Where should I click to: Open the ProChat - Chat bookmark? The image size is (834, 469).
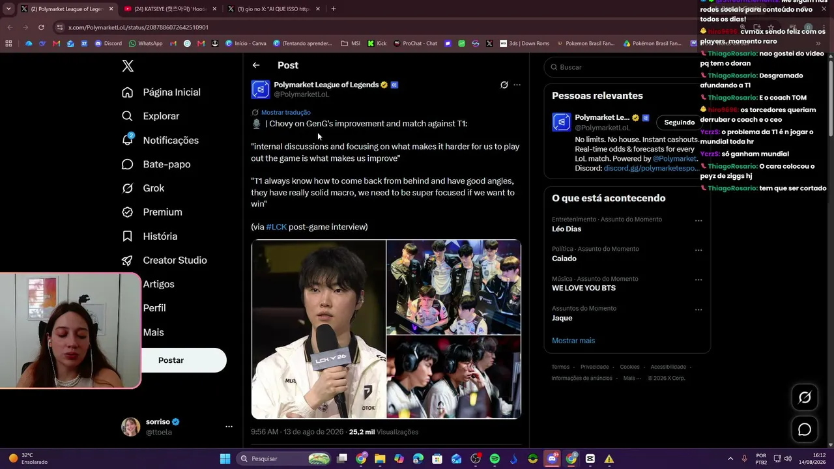click(415, 44)
